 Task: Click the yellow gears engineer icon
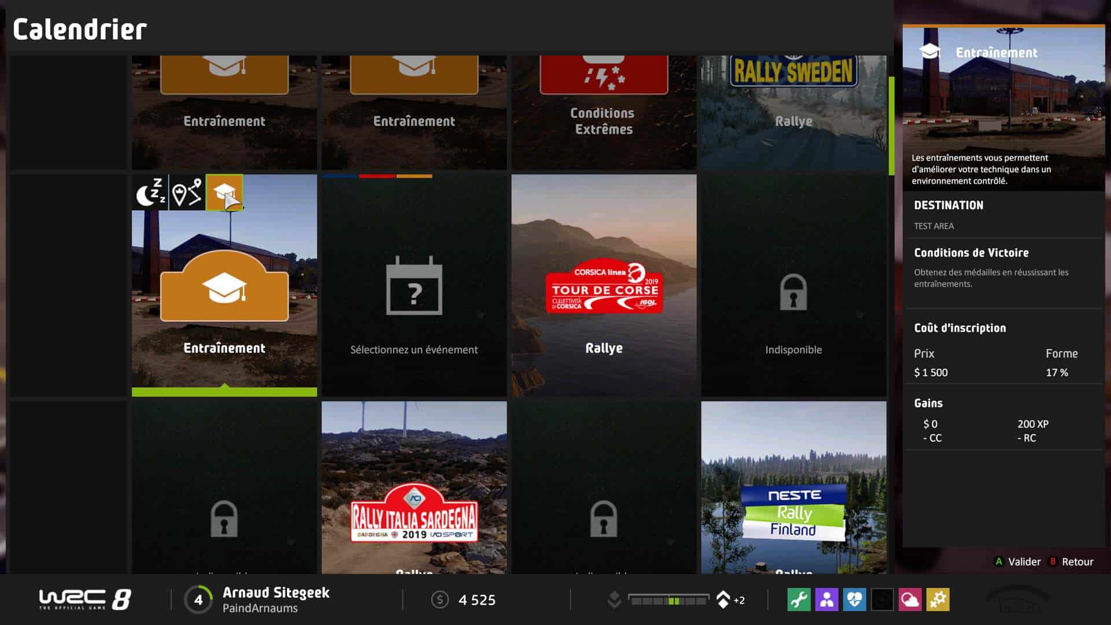pos(937,600)
